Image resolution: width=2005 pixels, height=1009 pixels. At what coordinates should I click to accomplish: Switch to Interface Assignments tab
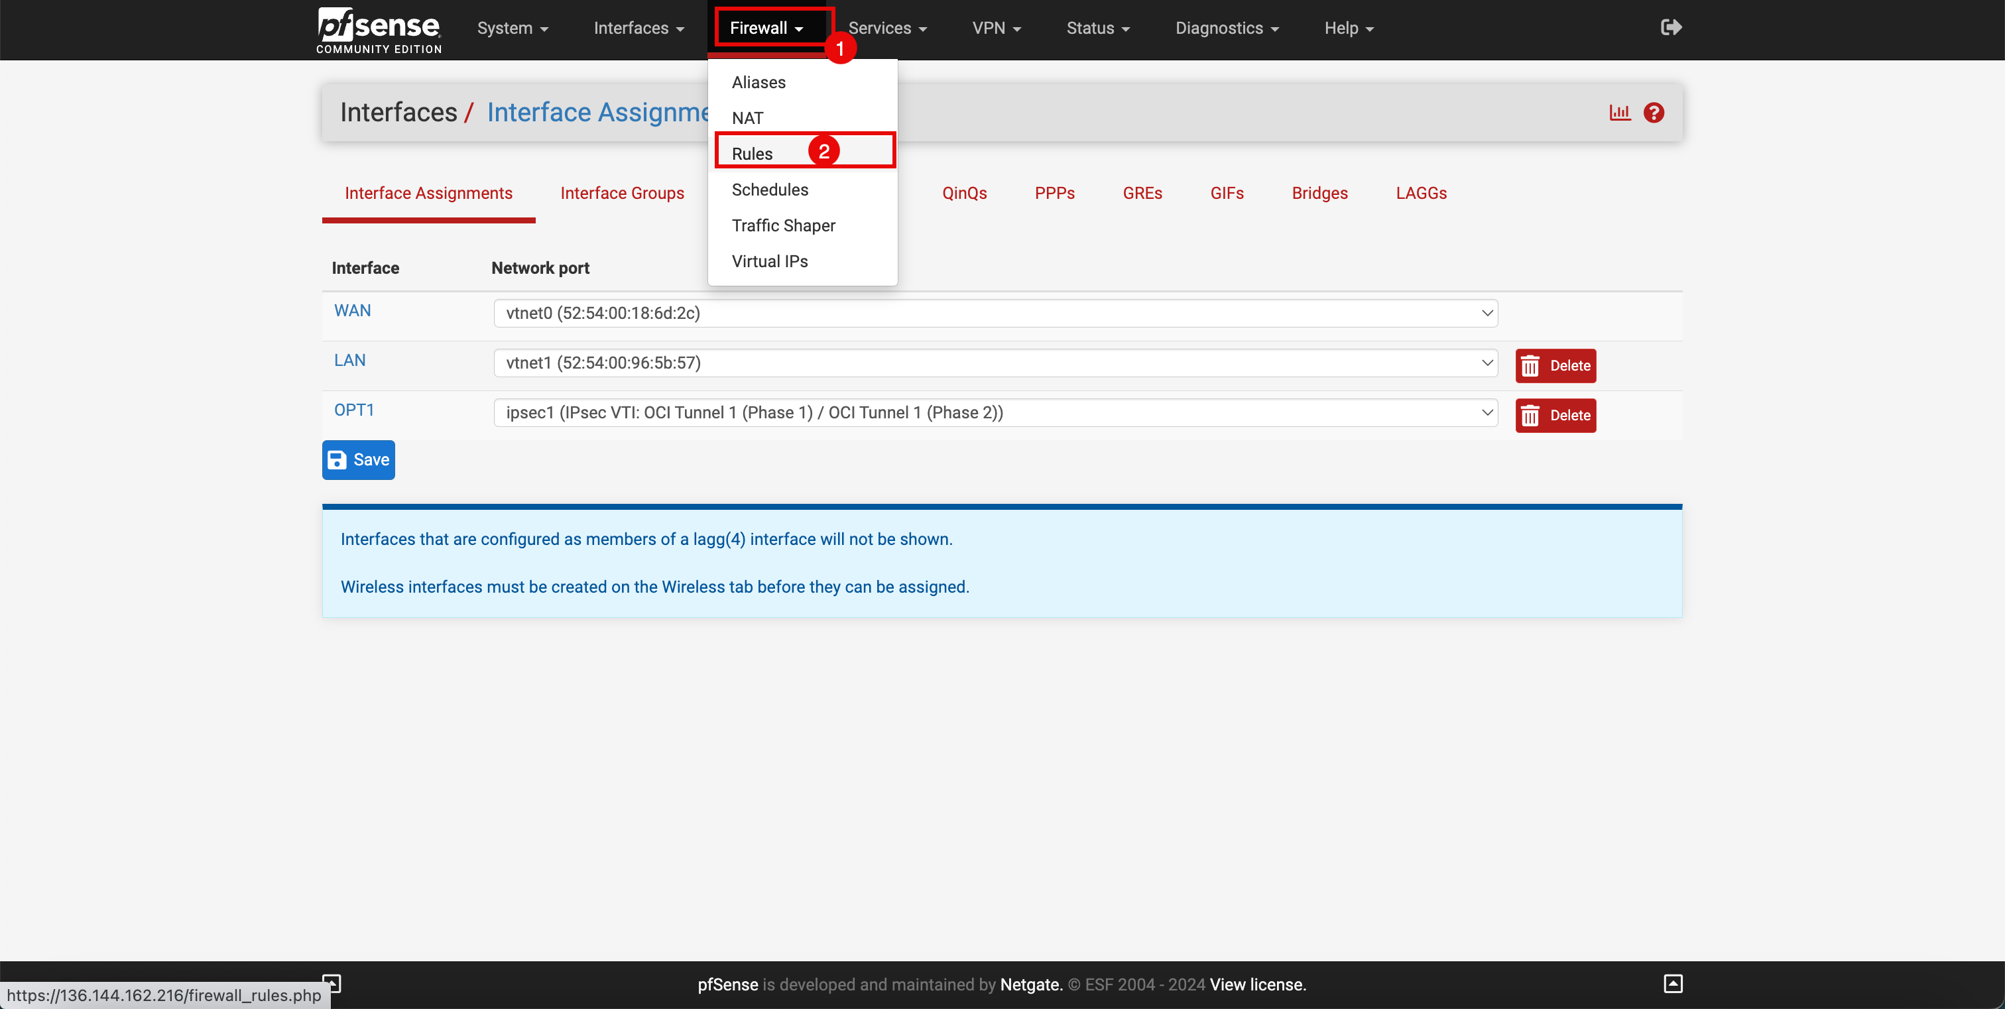428,193
